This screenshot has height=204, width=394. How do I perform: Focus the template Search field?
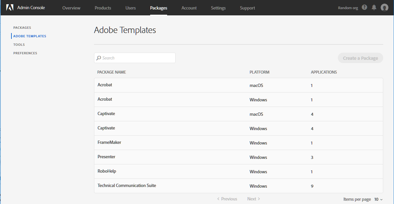click(x=135, y=58)
